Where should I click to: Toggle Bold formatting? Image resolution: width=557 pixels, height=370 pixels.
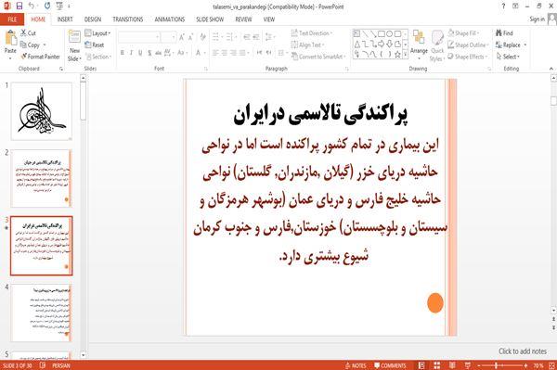(123, 53)
